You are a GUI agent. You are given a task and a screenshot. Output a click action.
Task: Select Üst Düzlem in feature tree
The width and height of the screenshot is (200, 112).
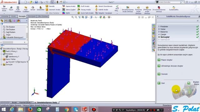10,30
